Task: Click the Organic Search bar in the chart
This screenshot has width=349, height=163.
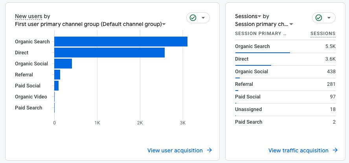Action: pyautogui.click(x=121, y=41)
